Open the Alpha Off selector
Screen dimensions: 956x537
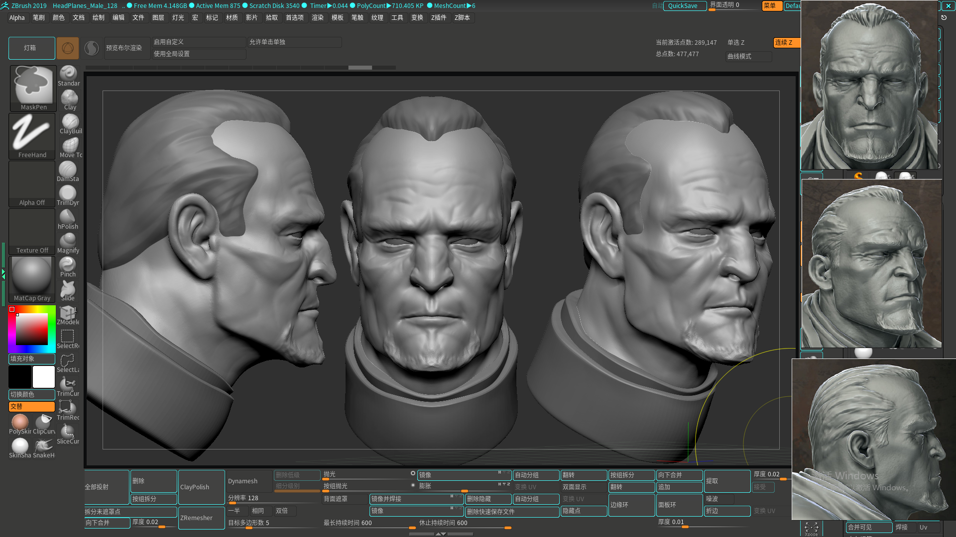point(32,184)
